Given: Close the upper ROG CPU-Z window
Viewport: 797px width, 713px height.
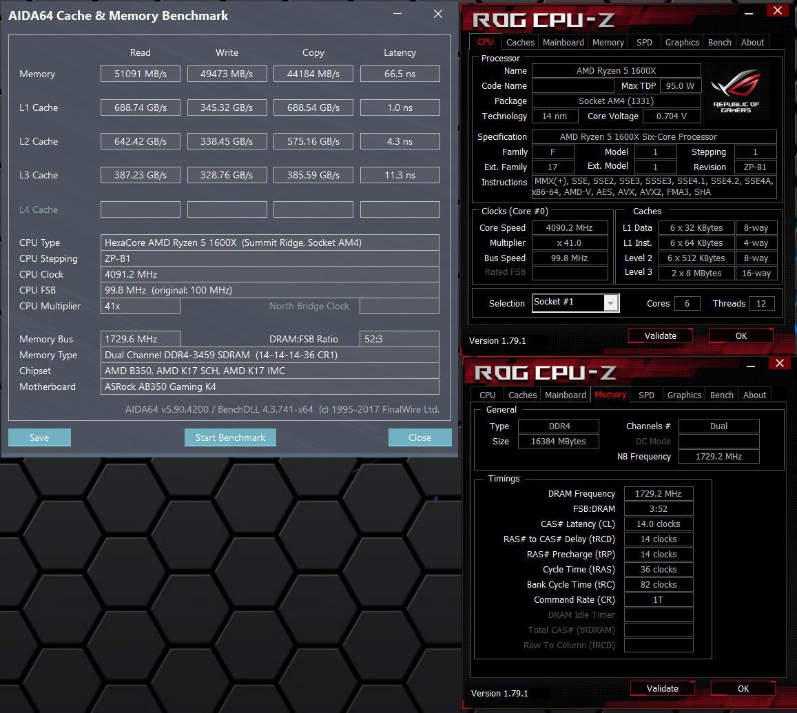Looking at the screenshot, I should [777, 10].
